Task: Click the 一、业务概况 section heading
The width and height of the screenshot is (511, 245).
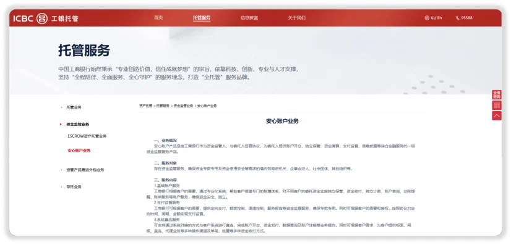Action: pos(165,140)
